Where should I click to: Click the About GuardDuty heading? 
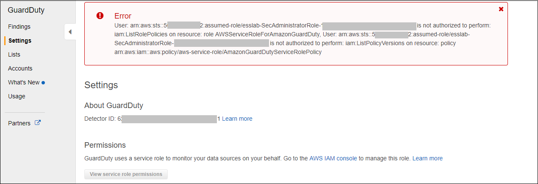(114, 106)
